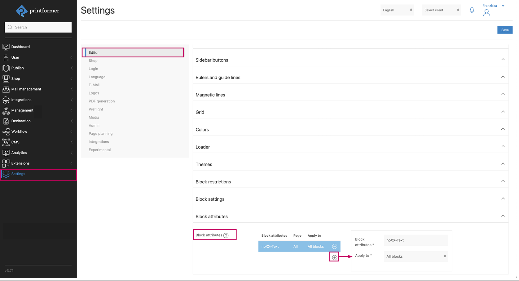The width and height of the screenshot is (519, 281).
Task: Remove the noXX-Text attribute with minus icon
Action: [x=334, y=246]
